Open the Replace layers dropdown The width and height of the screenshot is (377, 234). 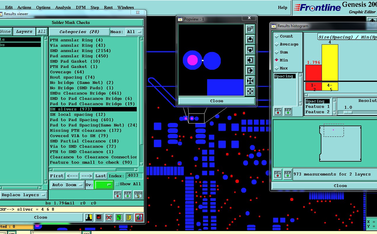23,195
